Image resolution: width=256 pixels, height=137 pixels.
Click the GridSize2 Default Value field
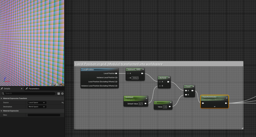point(140,103)
